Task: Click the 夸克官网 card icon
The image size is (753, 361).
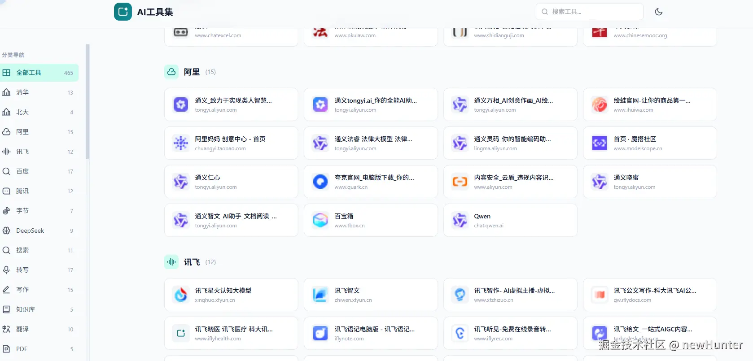Action: point(320,182)
